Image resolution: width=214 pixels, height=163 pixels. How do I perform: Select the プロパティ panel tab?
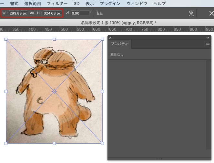coord(119,44)
